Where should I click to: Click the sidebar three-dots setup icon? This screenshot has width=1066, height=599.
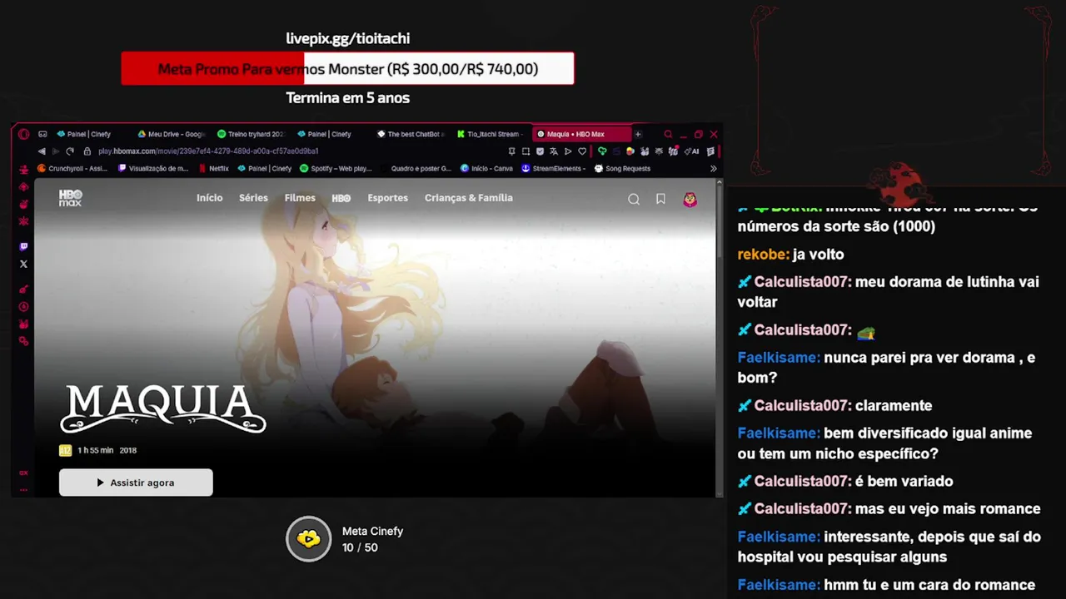point(23,489)
